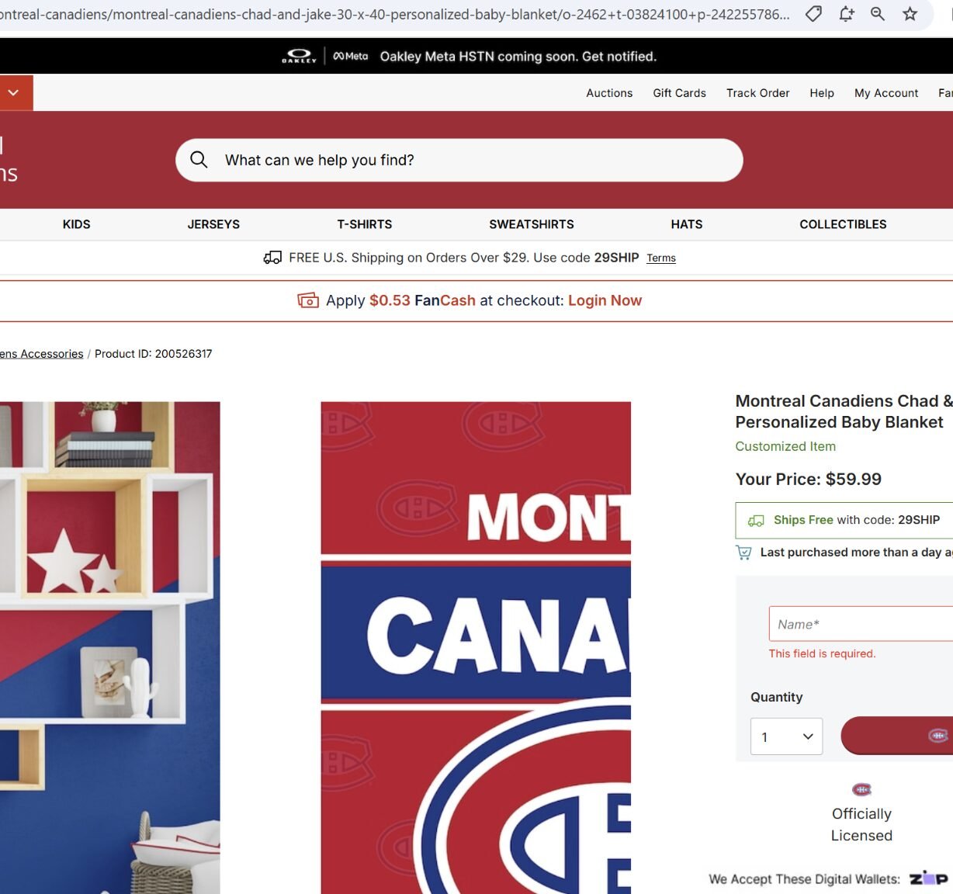The image size is (953, 894).
Task: Click the search magnifier icon in search bar
Action: tap(199, 160)
